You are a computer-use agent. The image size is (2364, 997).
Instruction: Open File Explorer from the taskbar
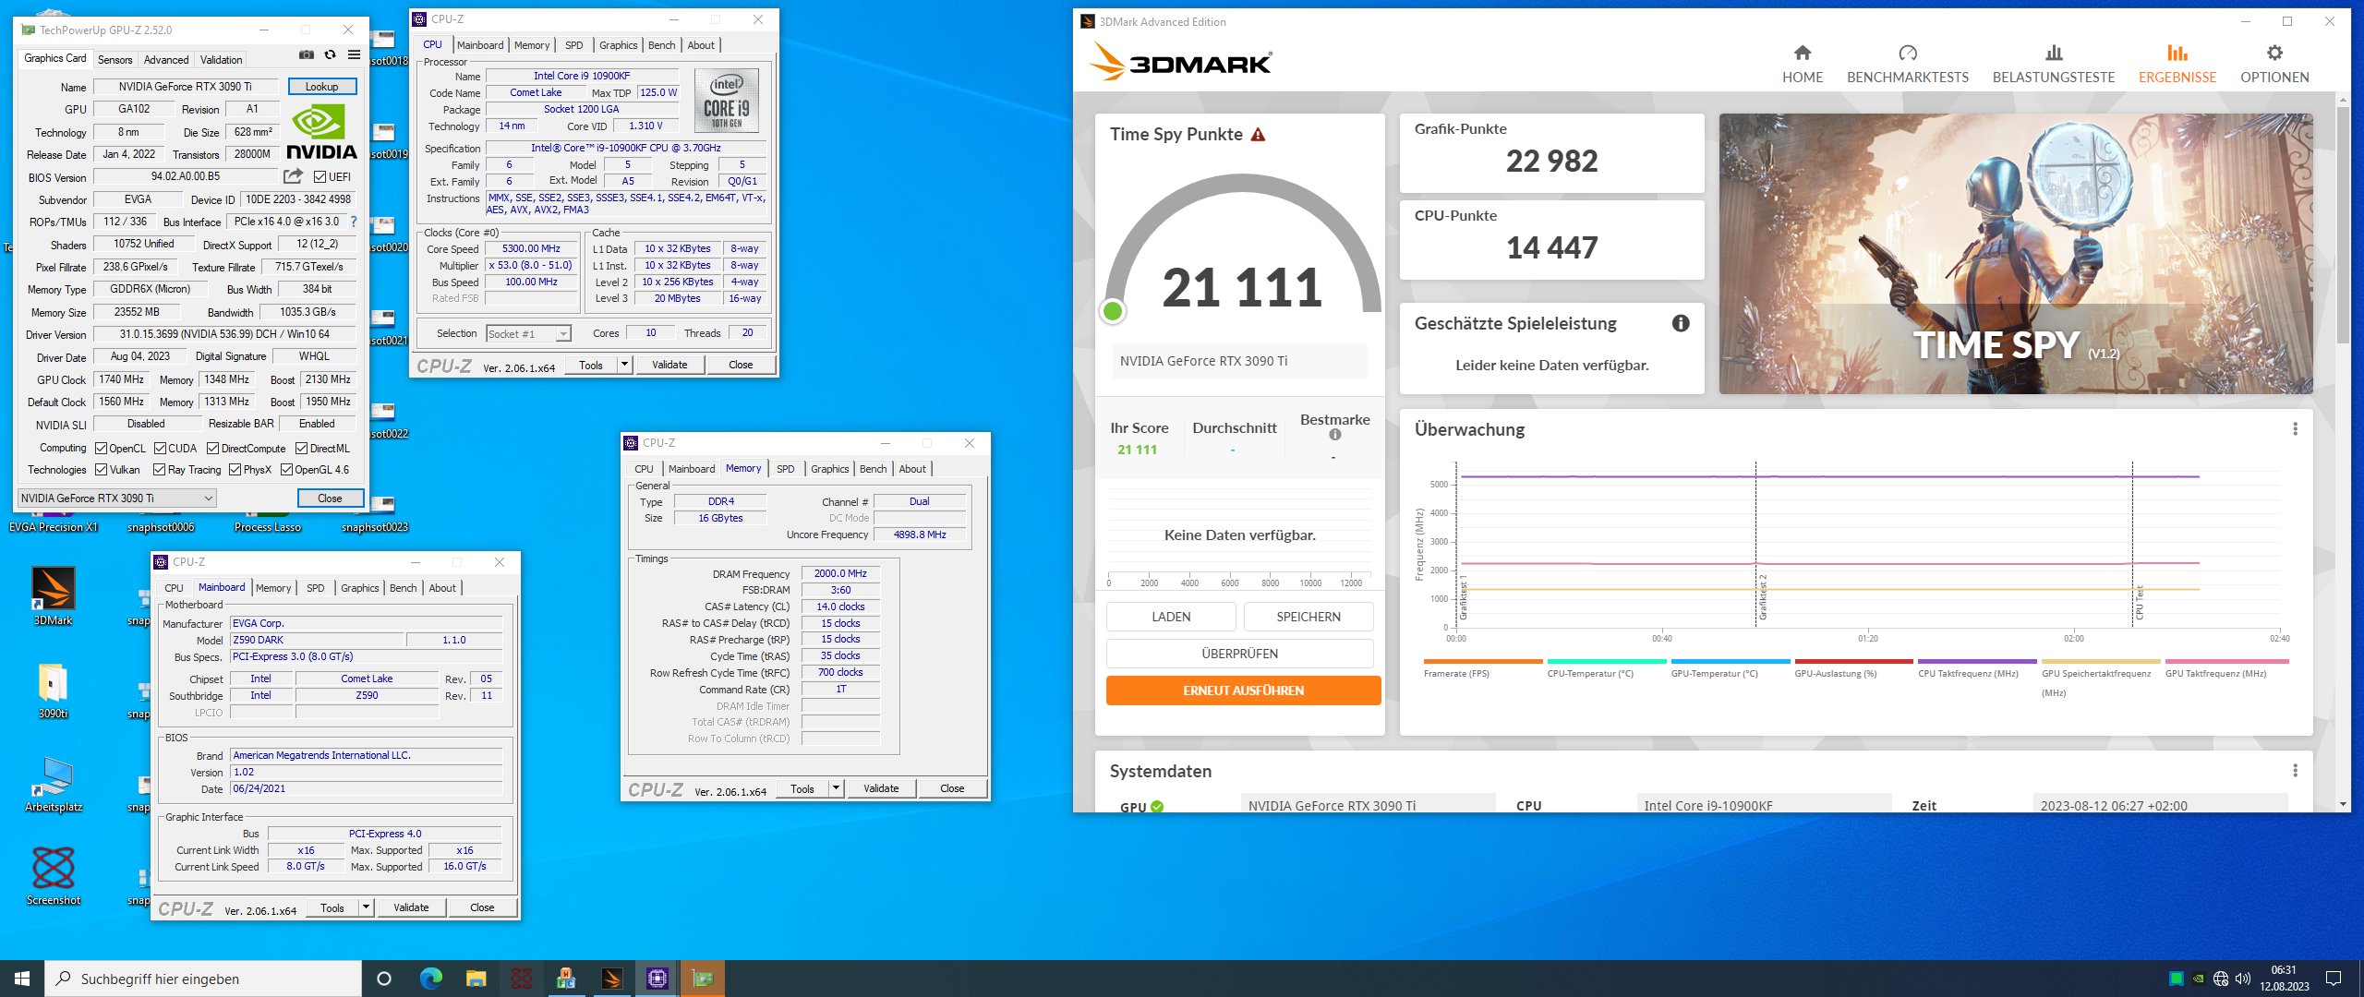point(476,979)
